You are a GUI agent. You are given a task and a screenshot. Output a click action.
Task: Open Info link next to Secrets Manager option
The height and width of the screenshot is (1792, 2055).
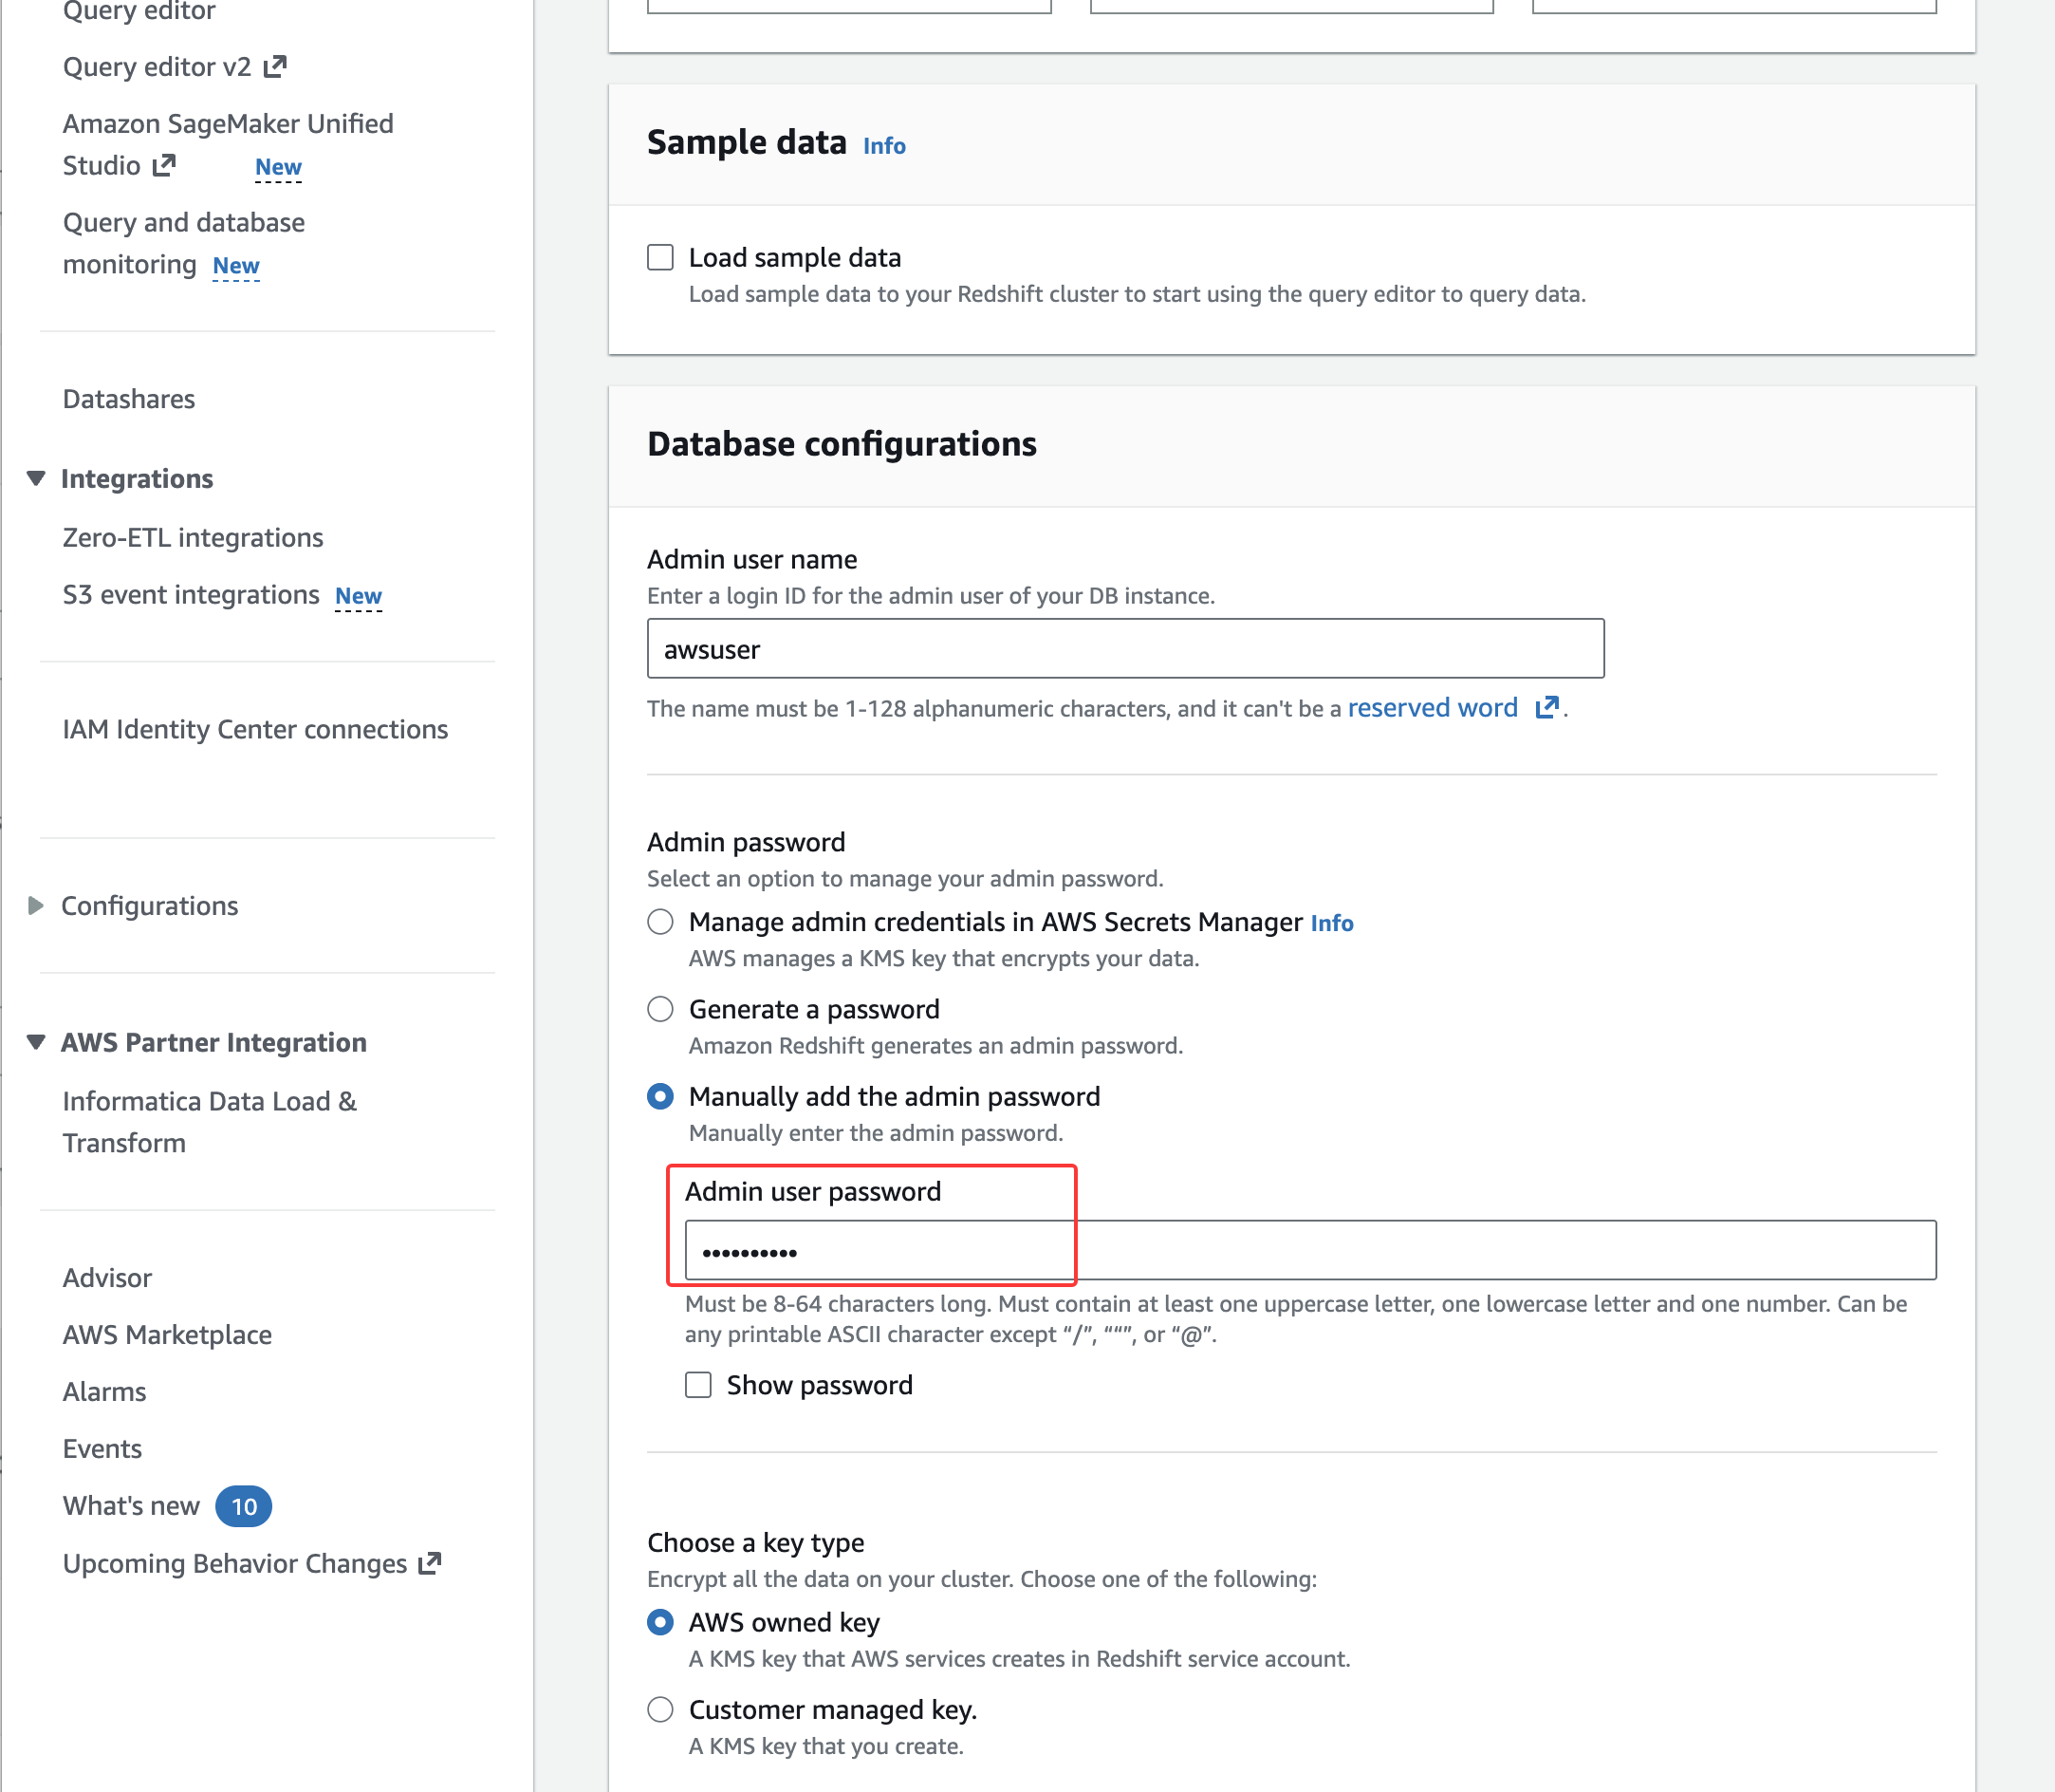tap(1331, 923)
